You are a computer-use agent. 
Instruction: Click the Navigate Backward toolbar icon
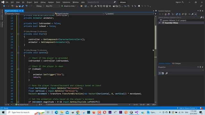(4, 6)
